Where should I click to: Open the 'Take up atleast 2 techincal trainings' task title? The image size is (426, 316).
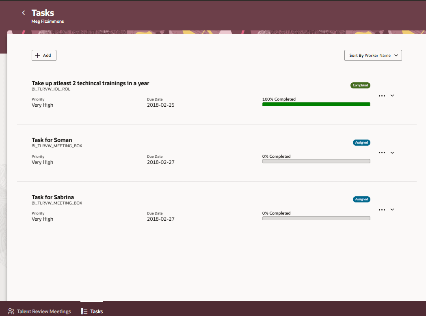coord(90,83)
